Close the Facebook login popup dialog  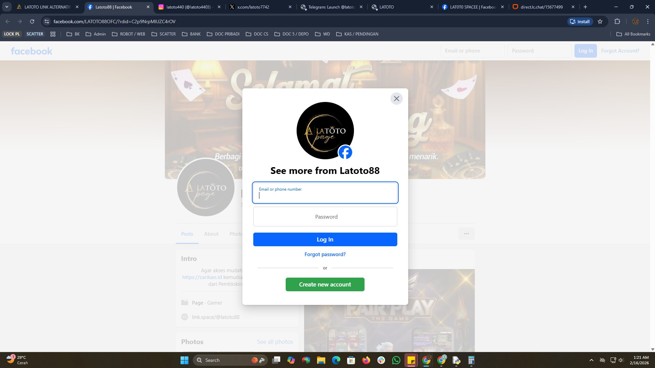pyautogui.click(x=396, y=99)
